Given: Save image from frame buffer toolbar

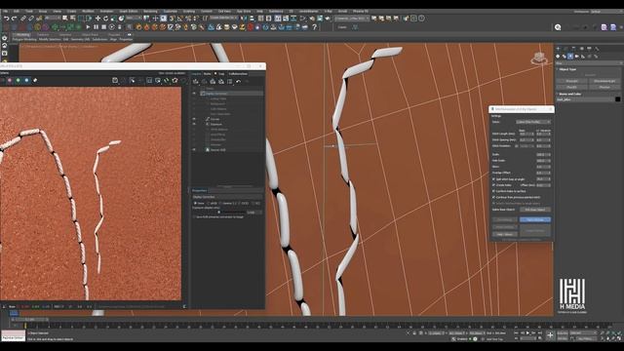Looking at the screenshot, I should (115, 80).
